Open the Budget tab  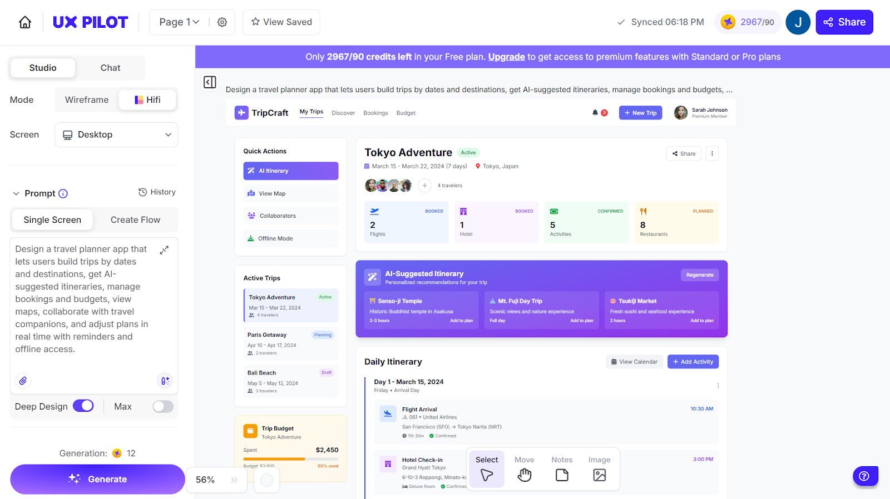point(406,113)
